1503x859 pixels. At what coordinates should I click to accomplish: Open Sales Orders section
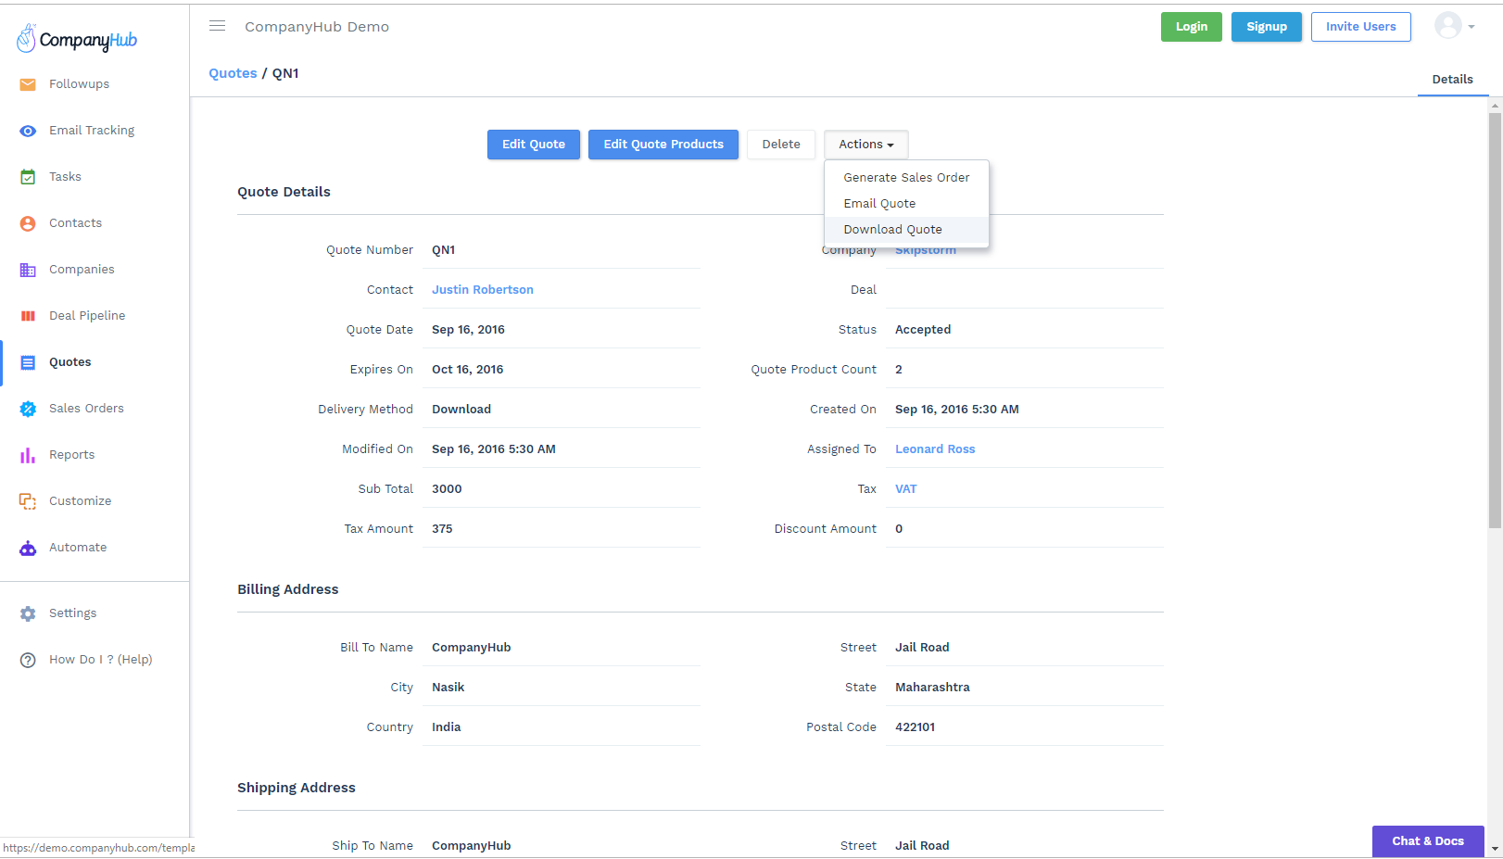[x=86, y=409]
